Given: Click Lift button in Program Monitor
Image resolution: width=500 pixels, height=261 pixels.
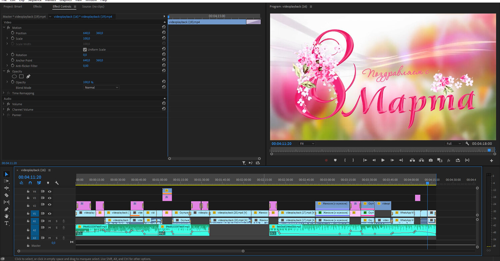Looking at the screenshot, I should (412, 160).
